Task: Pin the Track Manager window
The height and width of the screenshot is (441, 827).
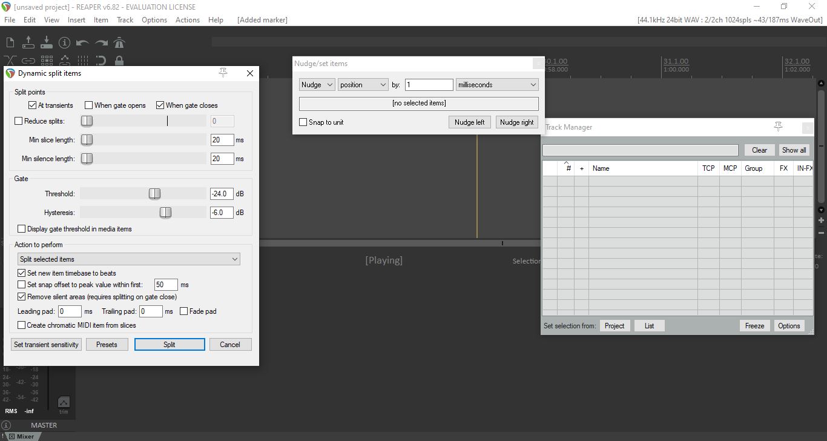Action: pyautogui.click(x=778, y=127)
